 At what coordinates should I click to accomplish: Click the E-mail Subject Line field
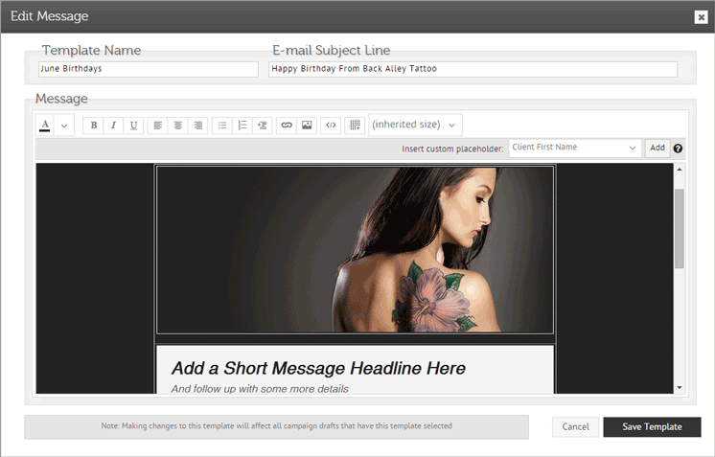pyautogui.click(x=473, y=69)
